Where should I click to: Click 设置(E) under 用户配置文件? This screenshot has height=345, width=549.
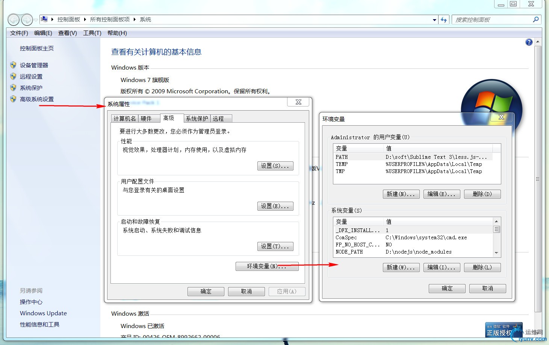tap(275, 206)
